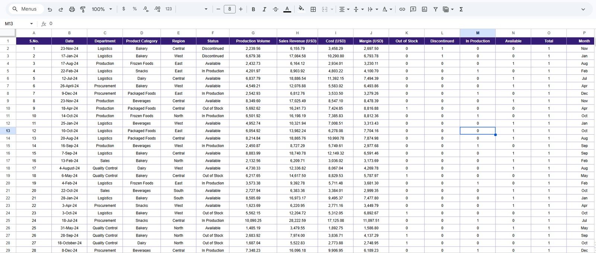
Task: Open Name box dropdown next to M13
Action: click(31, 24)
